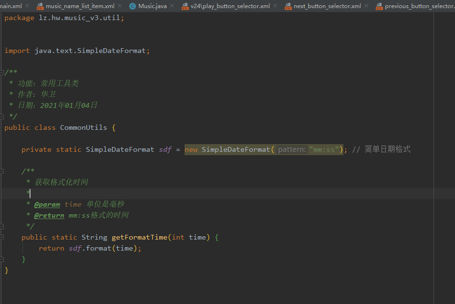Close the main.xml tab

27,6
